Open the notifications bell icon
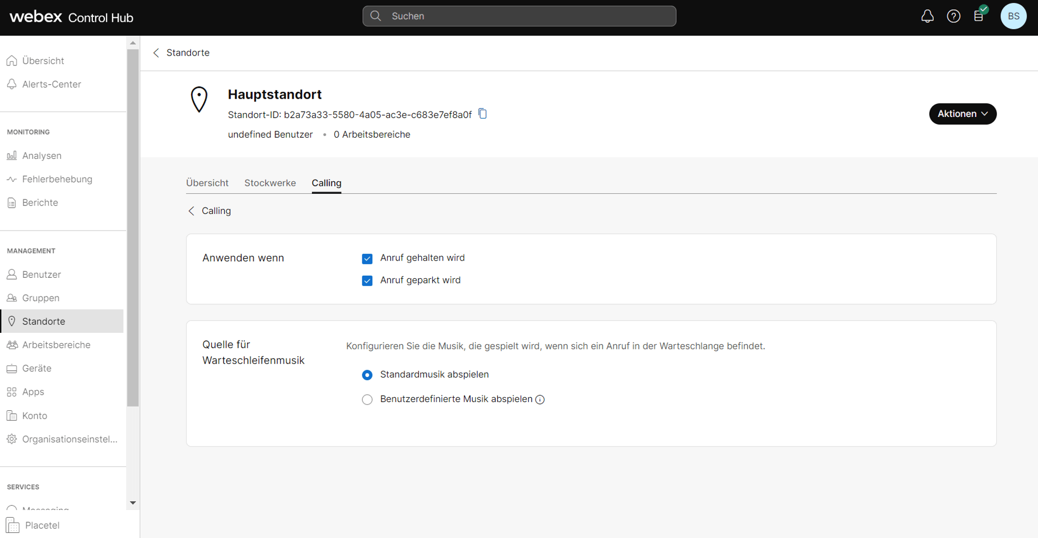1038x538 pixels. tap(927, 16)
